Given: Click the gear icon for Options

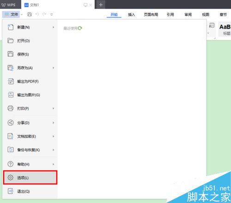Looking at the screenshot, I should [x=11, y=178].
